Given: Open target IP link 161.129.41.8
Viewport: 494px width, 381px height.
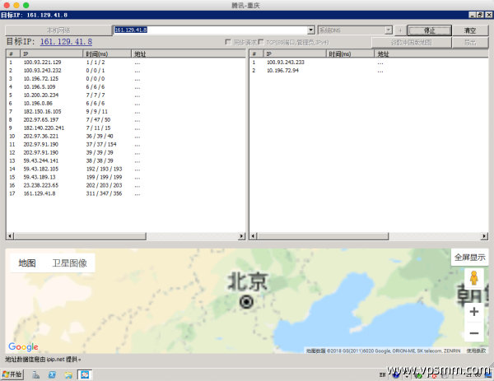Looking at the screenshot, I should (66, 42).
